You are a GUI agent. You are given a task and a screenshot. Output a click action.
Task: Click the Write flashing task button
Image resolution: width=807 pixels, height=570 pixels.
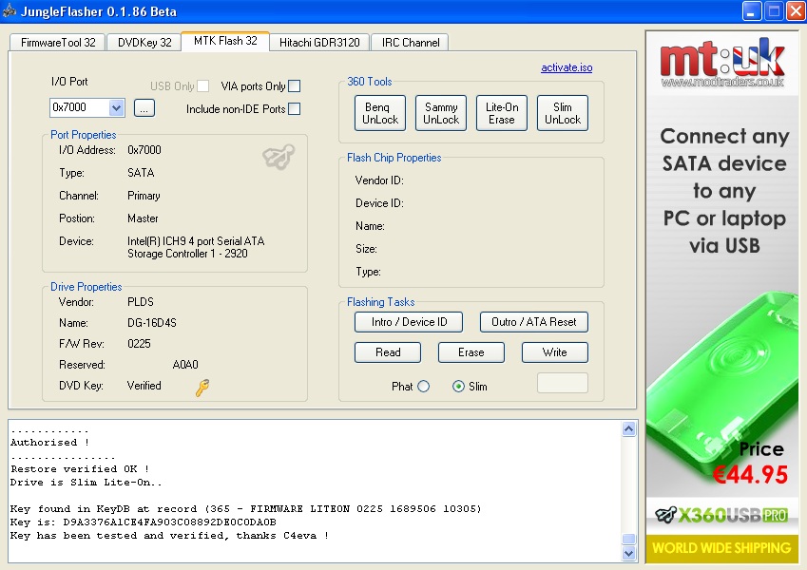pos(555,352)
